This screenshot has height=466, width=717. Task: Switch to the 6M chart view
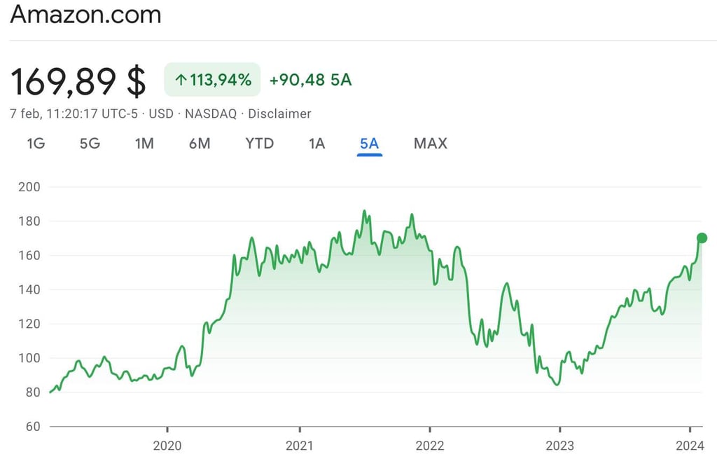click(x=200, y=144)
